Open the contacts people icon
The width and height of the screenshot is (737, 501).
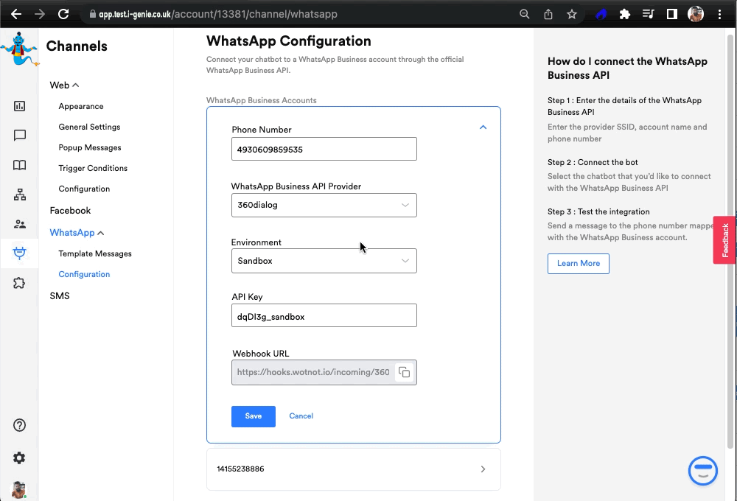[x=20, y=224]
